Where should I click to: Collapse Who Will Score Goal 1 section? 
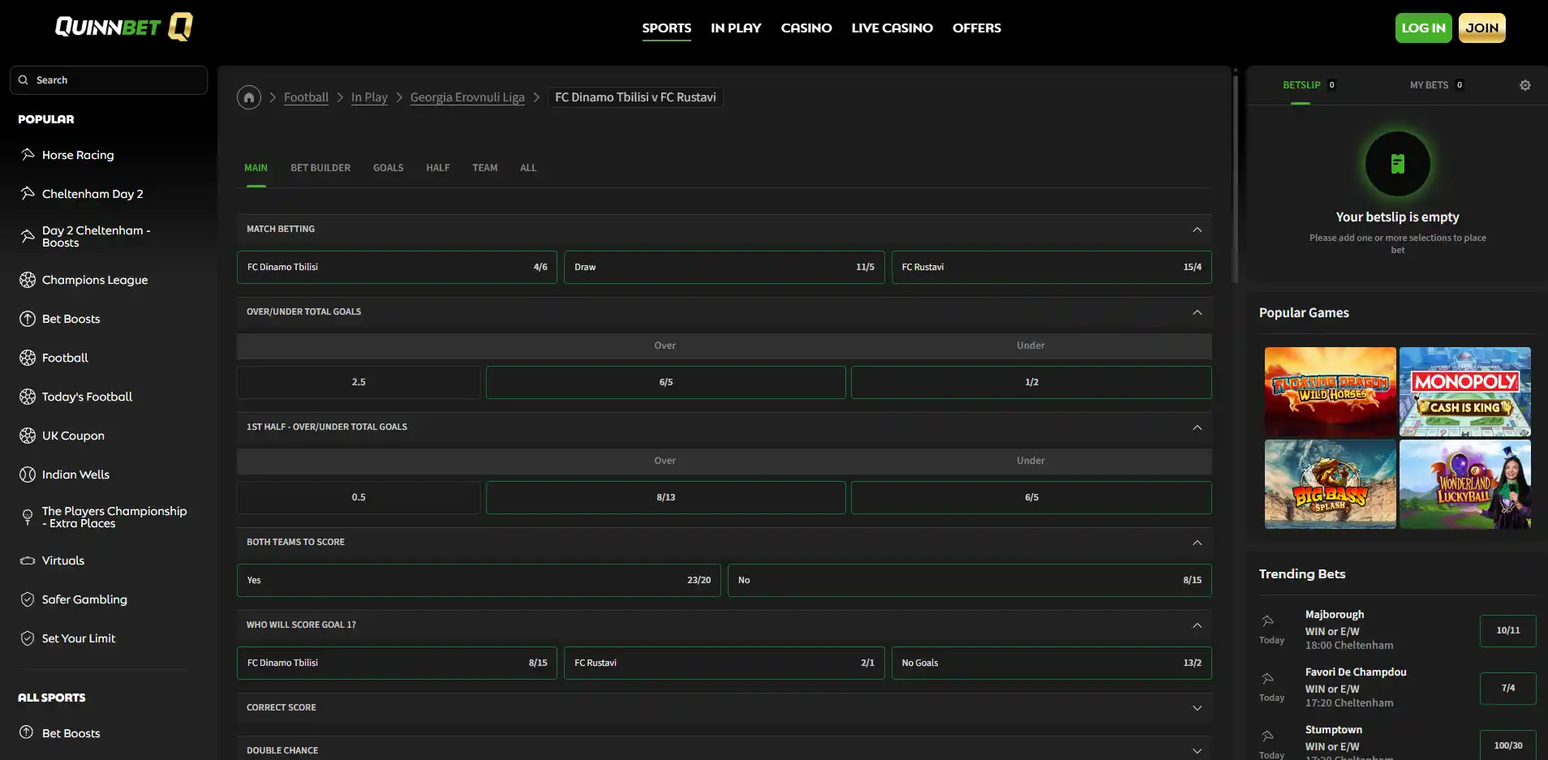coord(1197,625)
